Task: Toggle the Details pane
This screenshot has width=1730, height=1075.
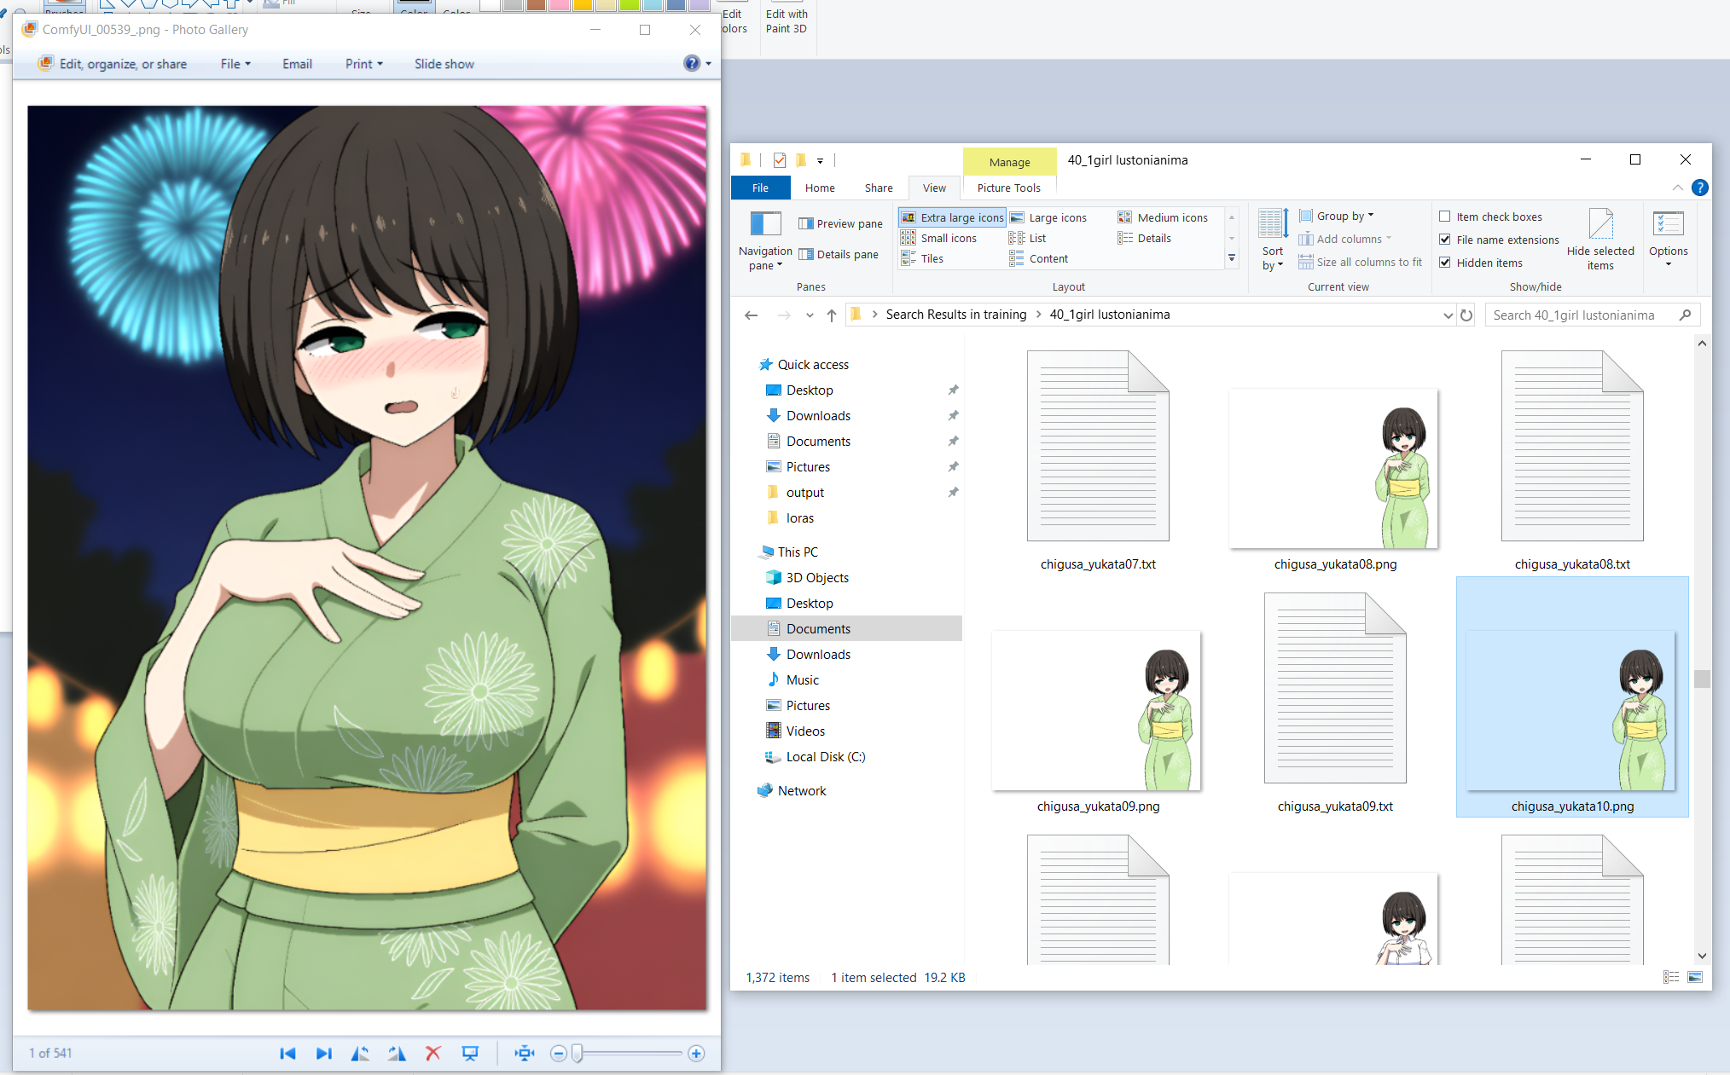Action: 839,254
